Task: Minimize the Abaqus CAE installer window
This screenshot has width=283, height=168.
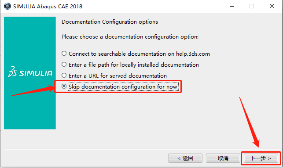Action: tap(232, 6)
